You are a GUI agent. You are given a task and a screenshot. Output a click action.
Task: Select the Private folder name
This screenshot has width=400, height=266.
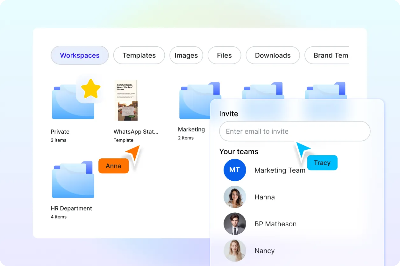click(x=60, y=132)
